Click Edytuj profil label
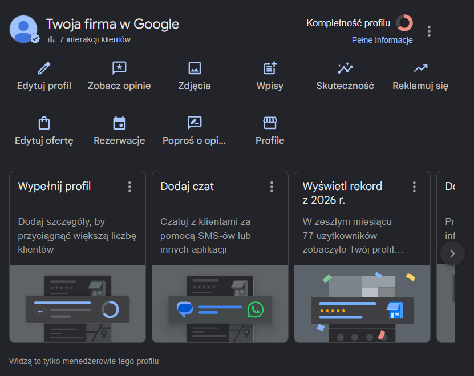The width and height of the screenshot is (474, 376). point(44,86)
